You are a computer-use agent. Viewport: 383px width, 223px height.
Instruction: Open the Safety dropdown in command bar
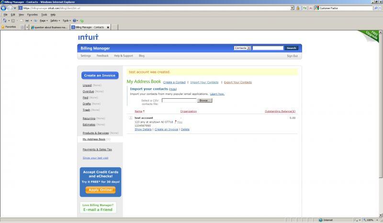(55, 21)
